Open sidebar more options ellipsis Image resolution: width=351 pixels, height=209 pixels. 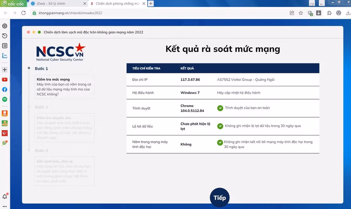[5, 207]
